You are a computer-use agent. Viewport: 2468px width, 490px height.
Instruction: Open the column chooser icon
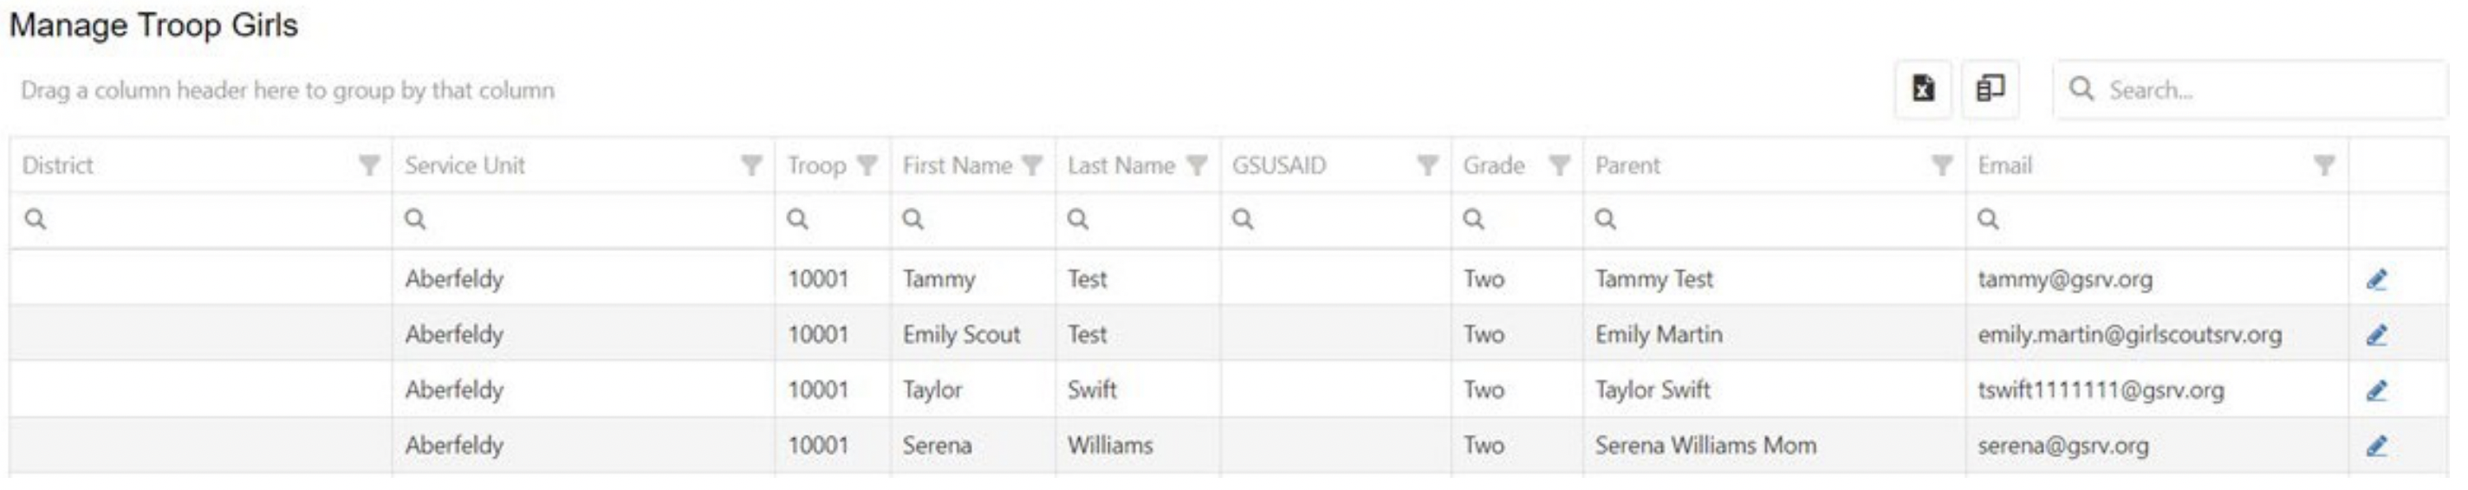[x=1990, y=89]
